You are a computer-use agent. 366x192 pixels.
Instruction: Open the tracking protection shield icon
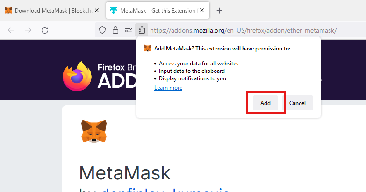click(102, 30)
